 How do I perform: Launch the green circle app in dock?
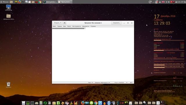click(91, 103)
